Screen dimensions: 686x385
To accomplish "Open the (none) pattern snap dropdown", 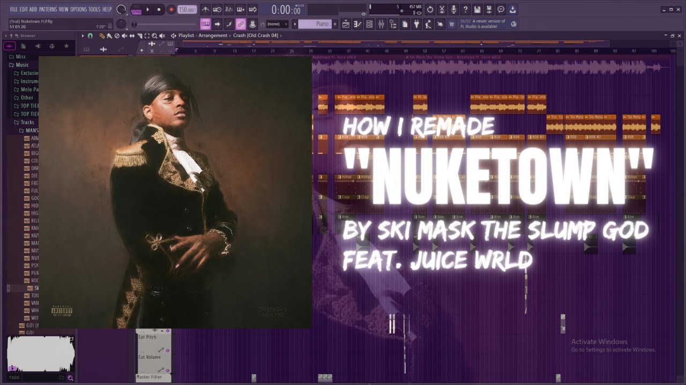I will (x=277, y=24).
